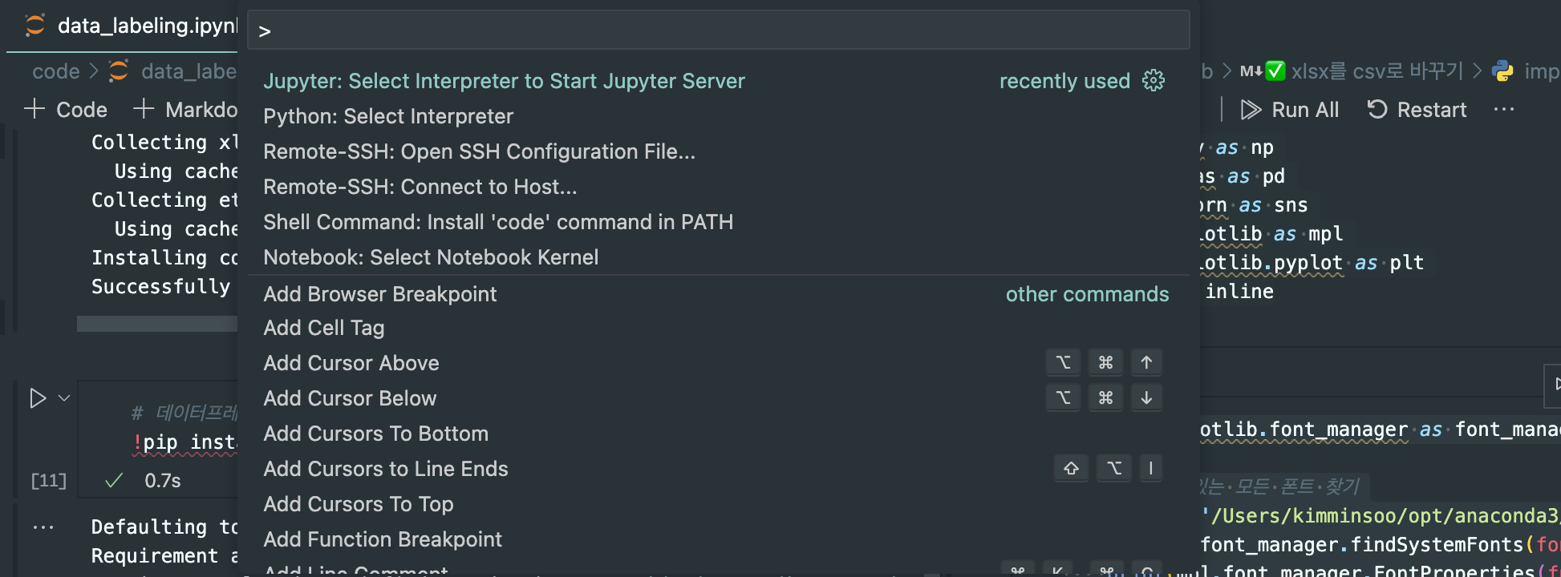This screenshot has height=577, width=1561.
Task: Open the cell output ellipsis menu
Action: 43,527
